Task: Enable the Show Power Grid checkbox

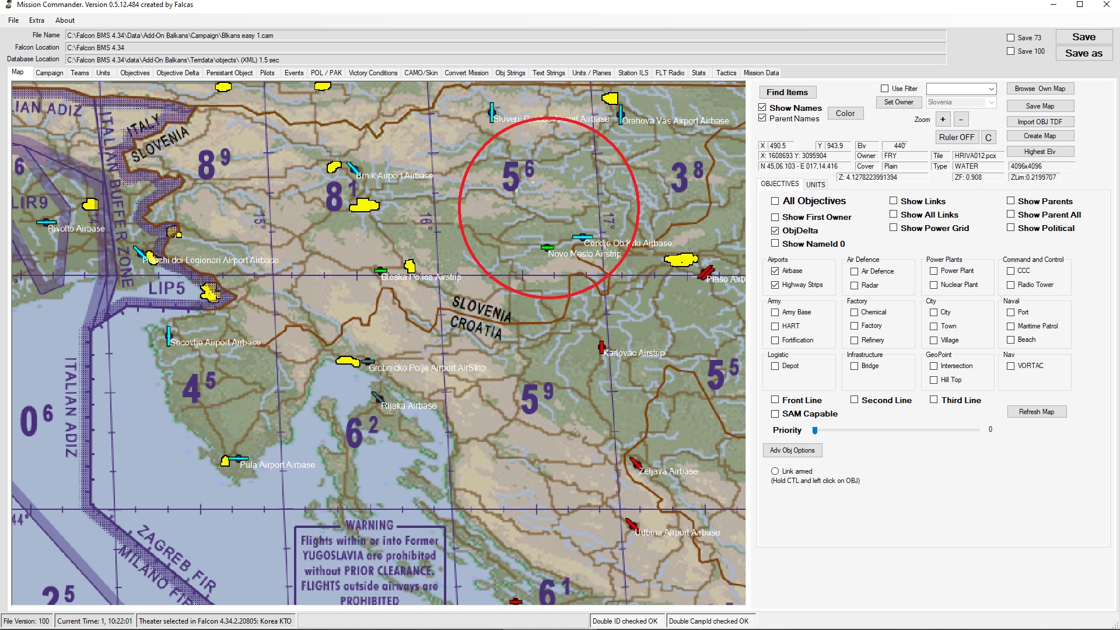Action: tap(893, 228)
